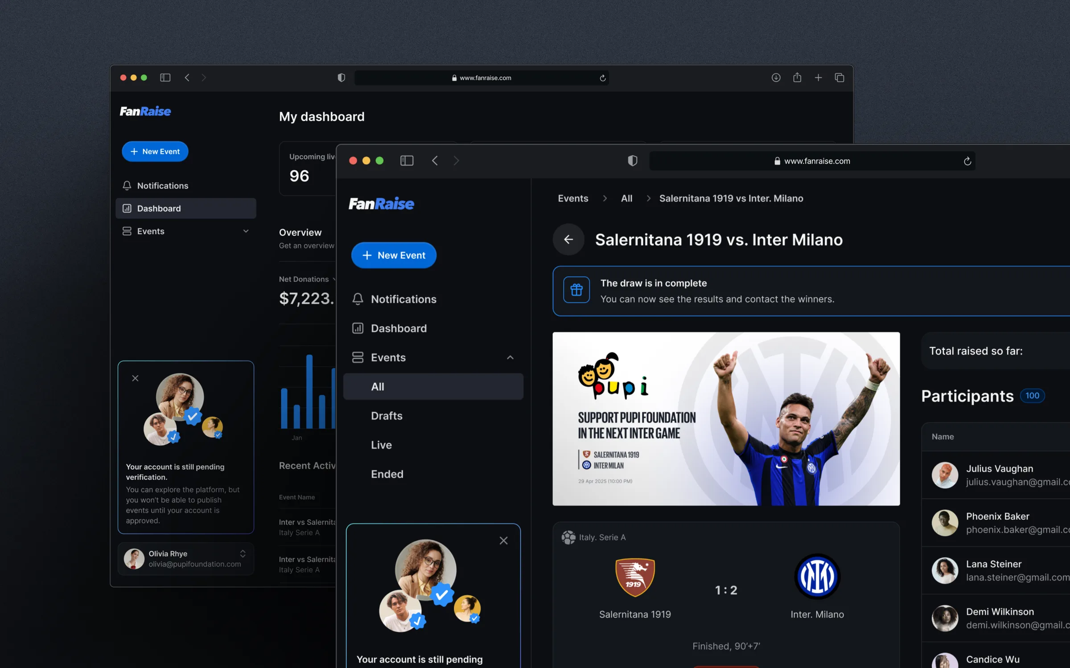Click All breadcrumb link

(626, 198)
